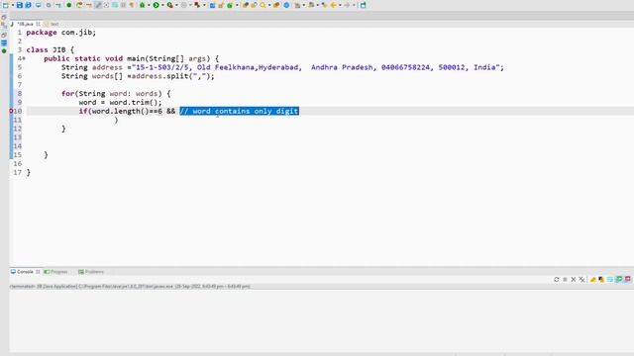Click the Back navigation yellow arrow
Image resolution: width=634 pixels, height=356 pixels.
coord(334,5)
